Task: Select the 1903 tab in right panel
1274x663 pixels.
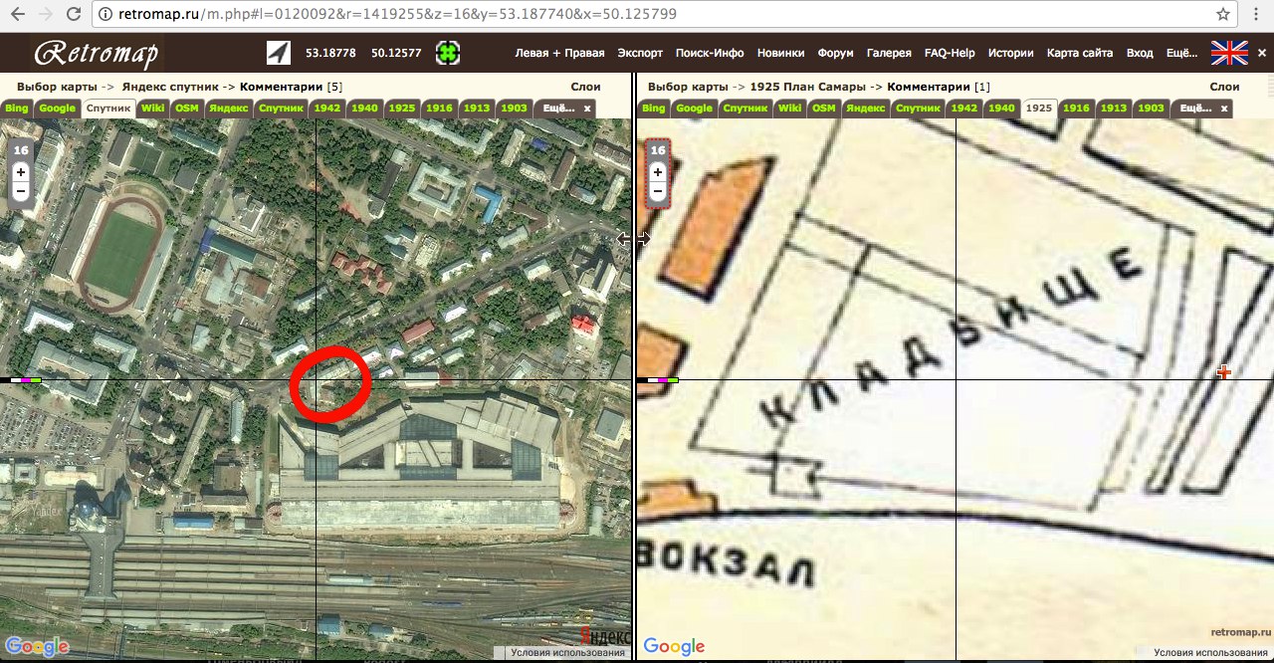Action: 1151,109
